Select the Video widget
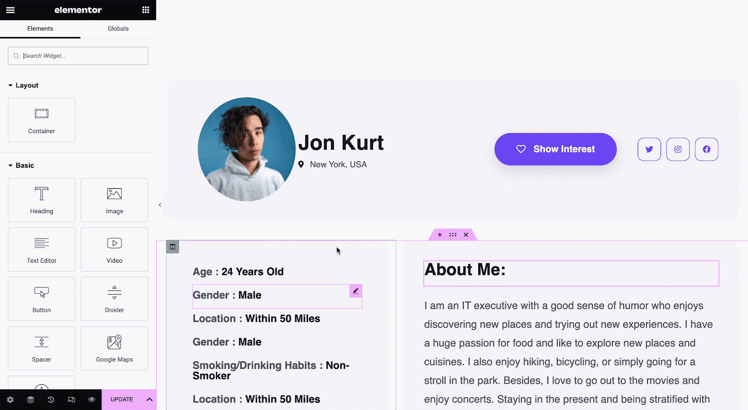 [115, 249]
